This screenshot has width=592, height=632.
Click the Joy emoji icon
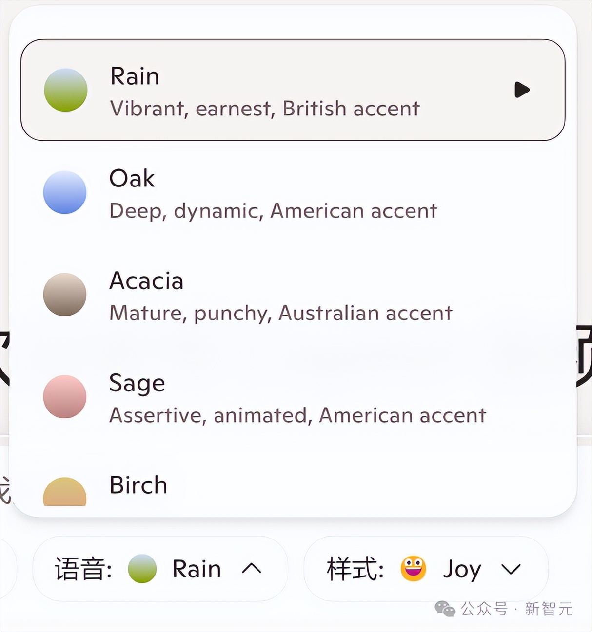coord(413,568)
